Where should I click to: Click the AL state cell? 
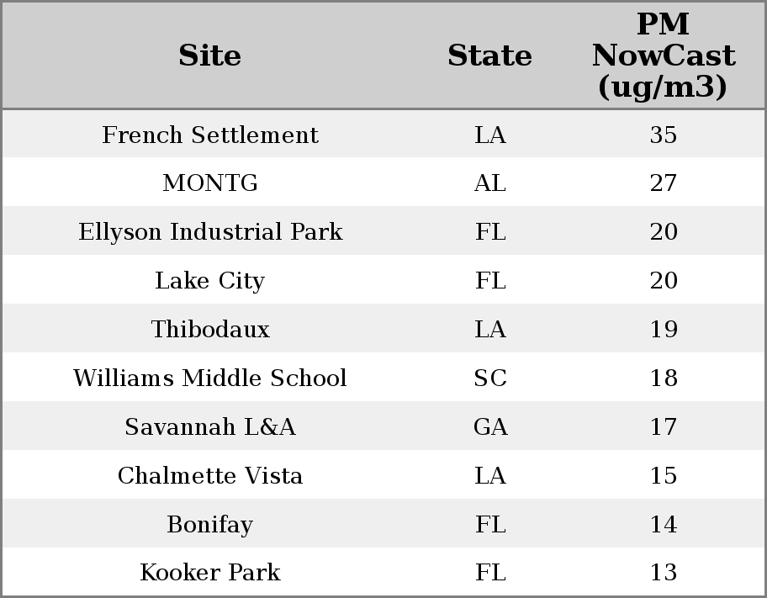[490, 183]
